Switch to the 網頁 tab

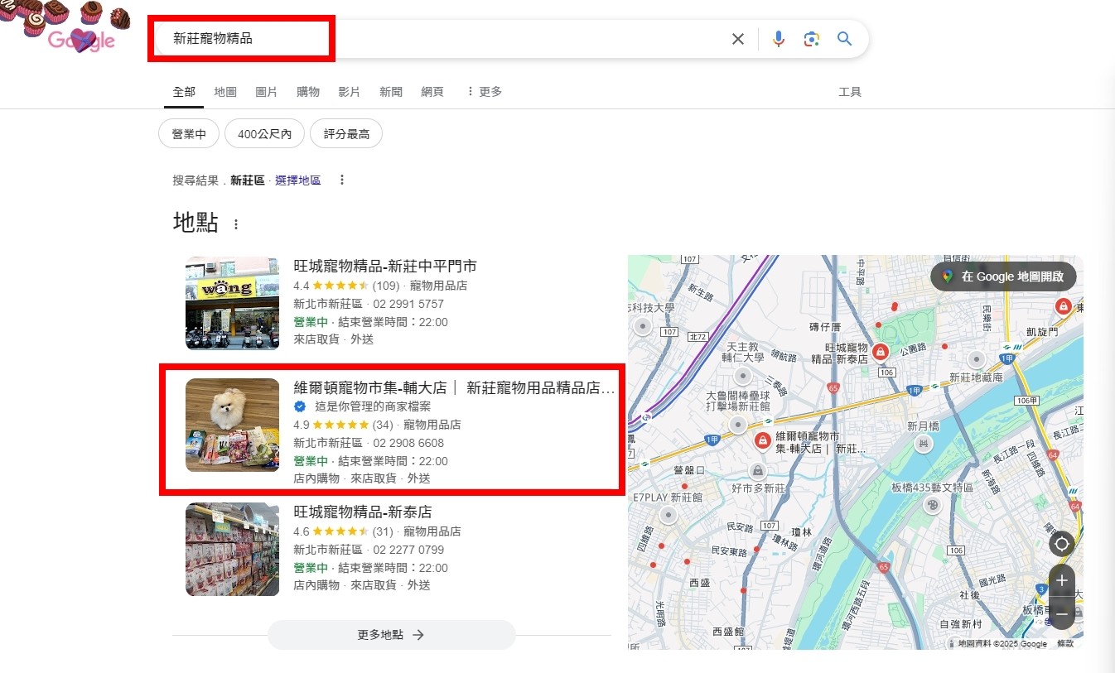point(432,92)
